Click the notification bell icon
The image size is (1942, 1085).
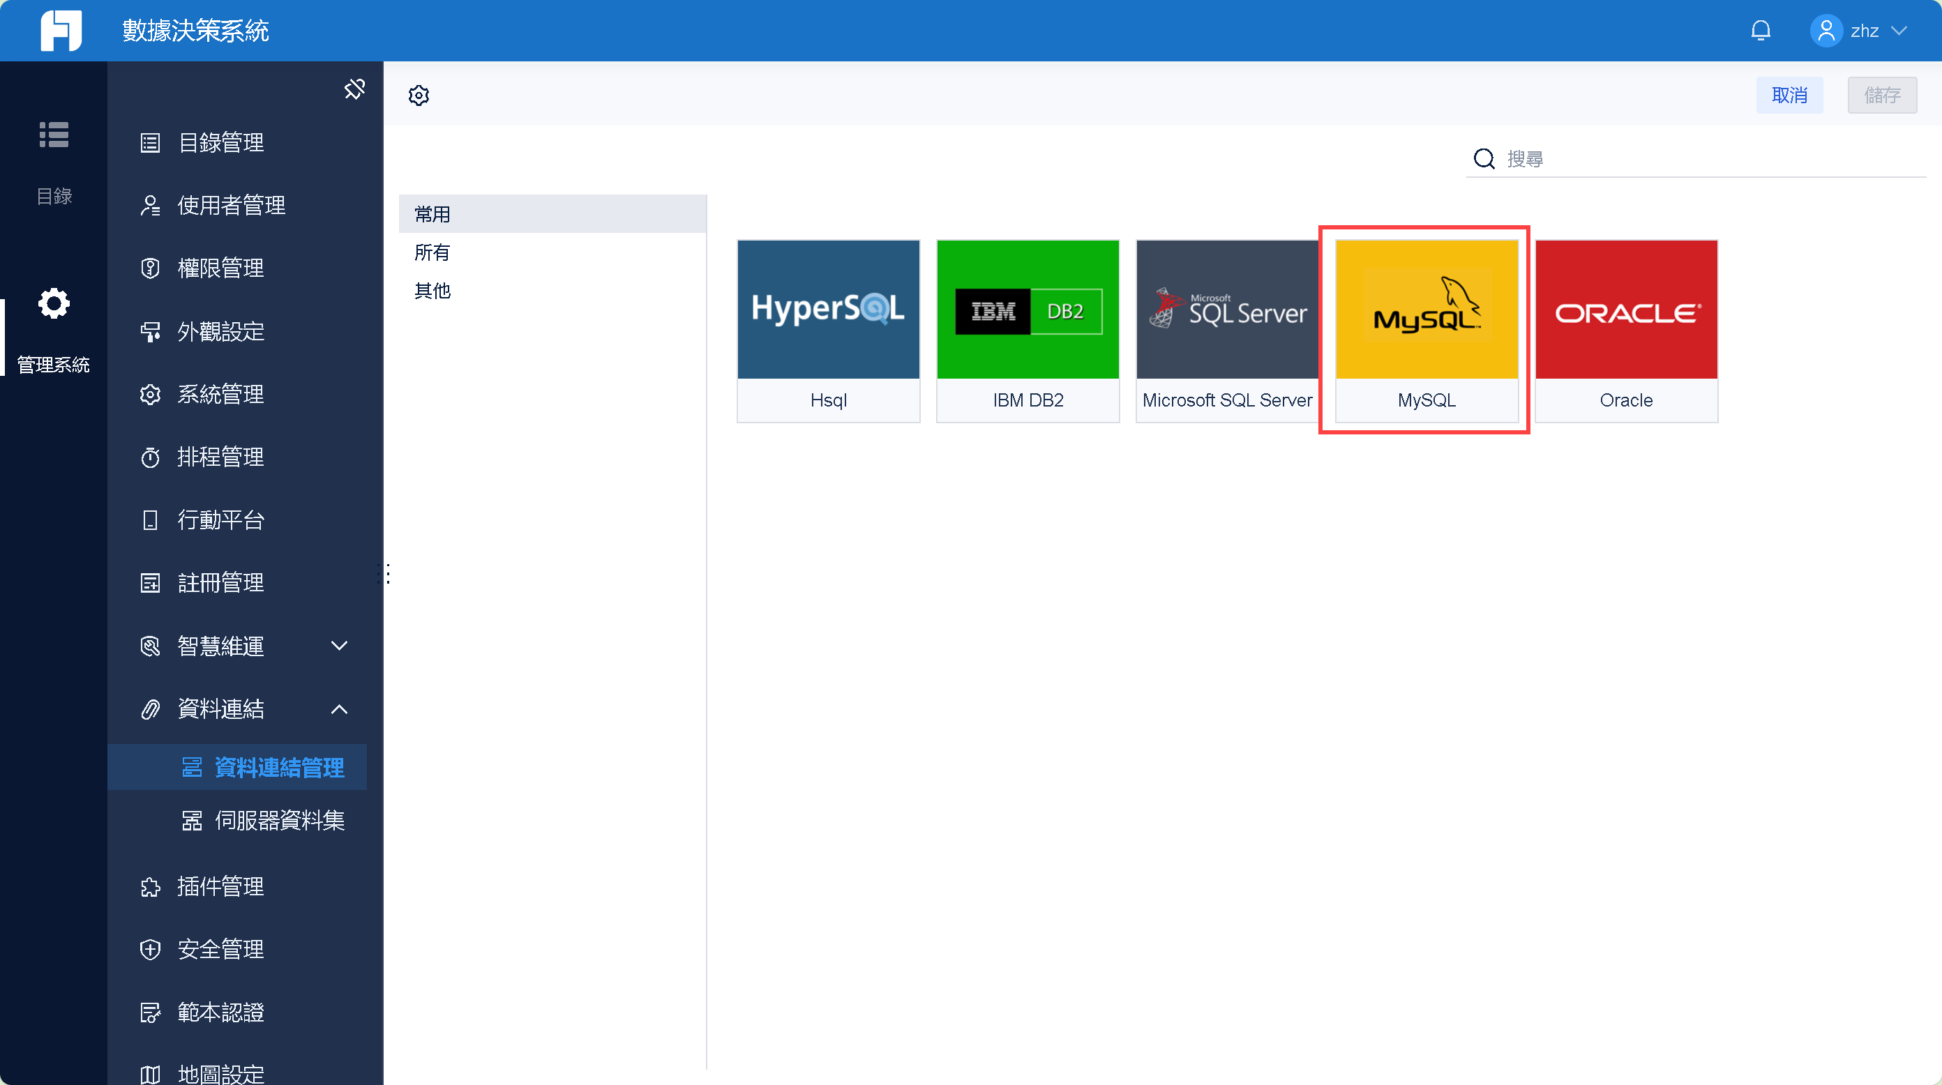(1761, 30)
